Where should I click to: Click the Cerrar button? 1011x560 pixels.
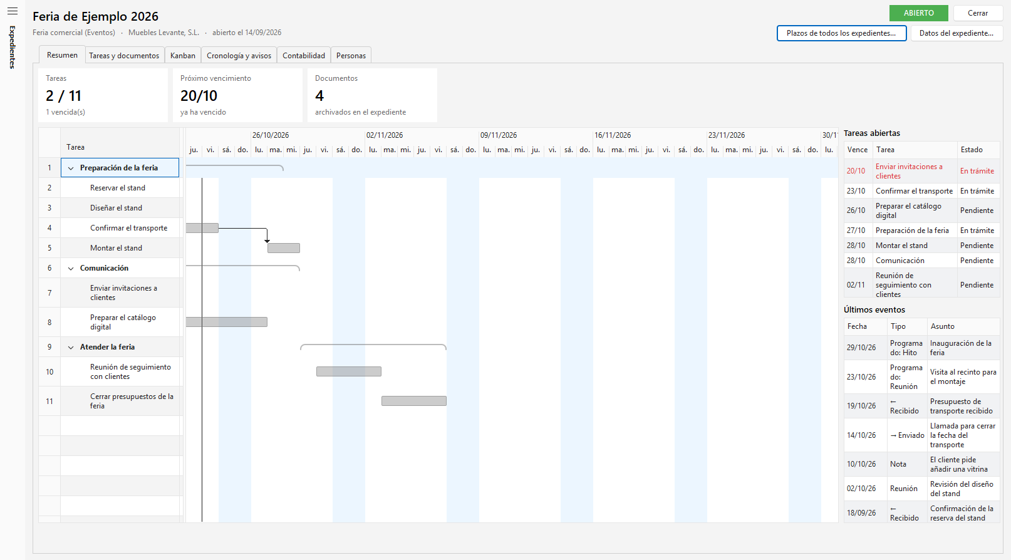[x=978, y=13]
